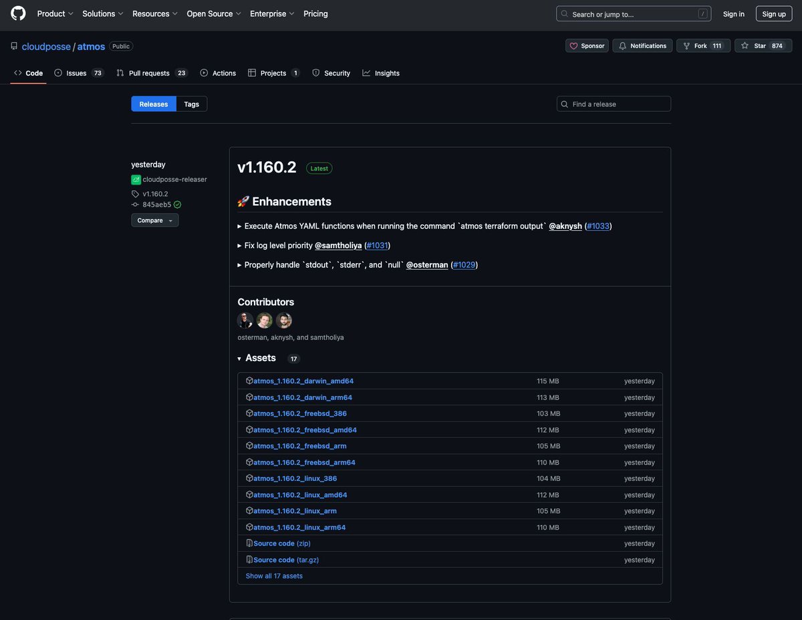Image resolution: width=802 pixels, height=620 pixels.
Task: Click the verified checkmark next to 845aeb5
Action: click(177, 205)
